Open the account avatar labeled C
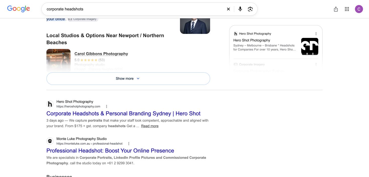Screen dimensions: 369x177 click(x=359, y=9)
